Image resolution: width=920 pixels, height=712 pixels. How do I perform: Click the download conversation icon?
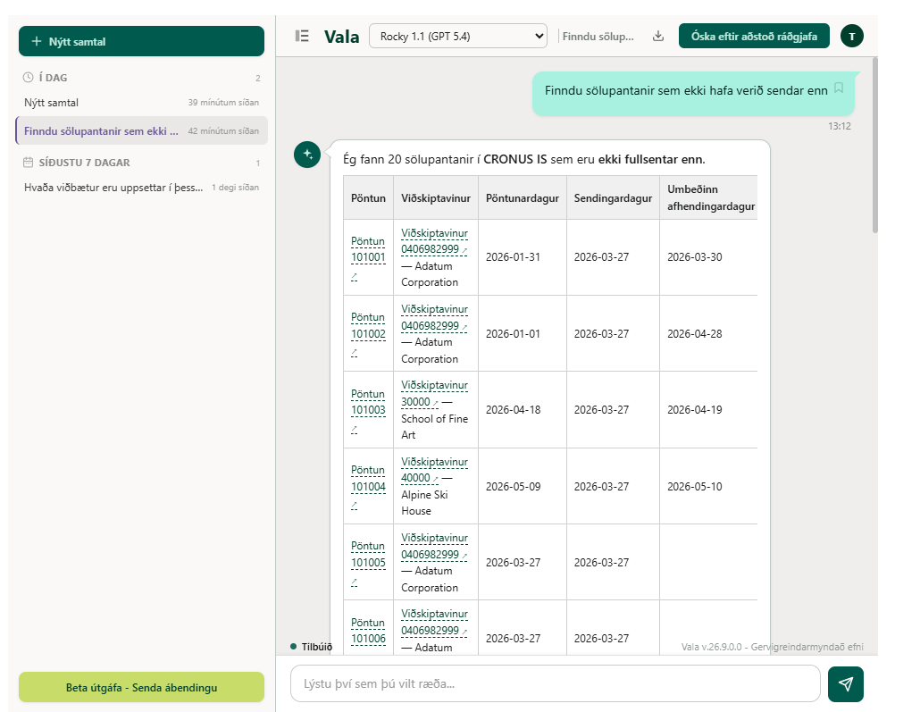coord(658,37)
